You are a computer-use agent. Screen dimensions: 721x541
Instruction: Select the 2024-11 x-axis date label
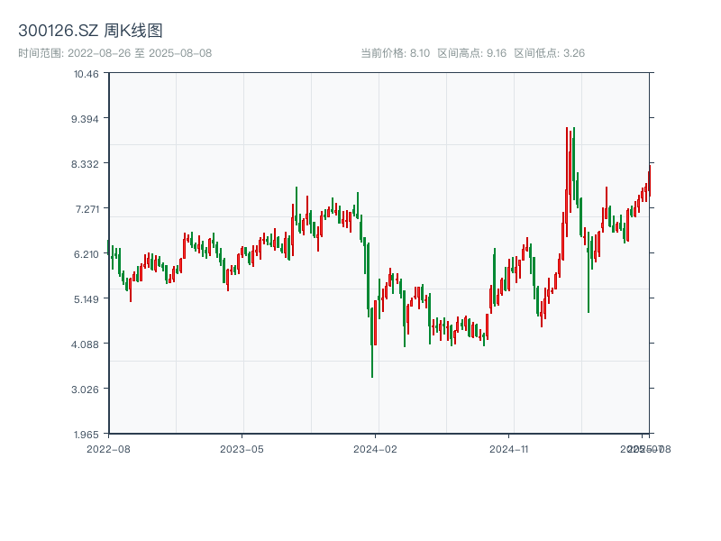[x=509, y=448]
